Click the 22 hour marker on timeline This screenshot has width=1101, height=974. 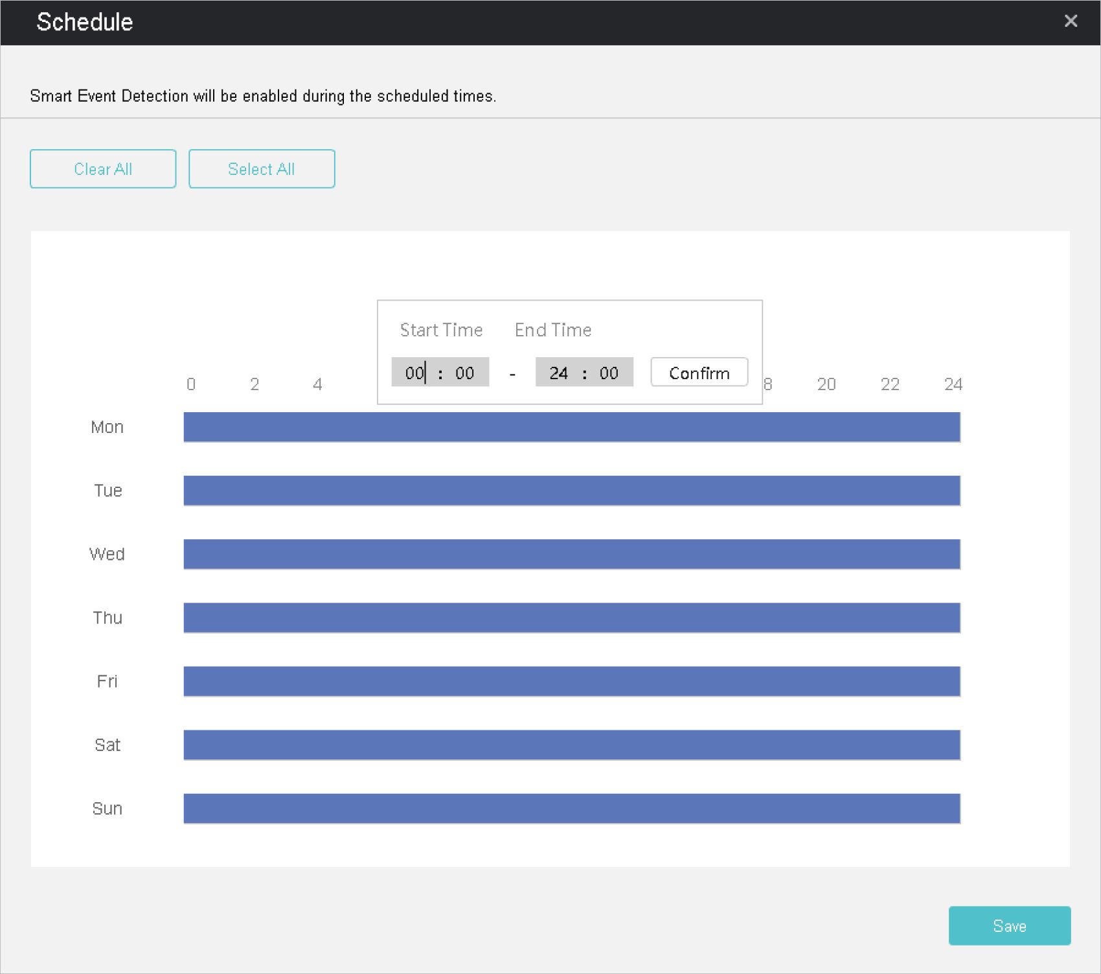click(890, 384)
